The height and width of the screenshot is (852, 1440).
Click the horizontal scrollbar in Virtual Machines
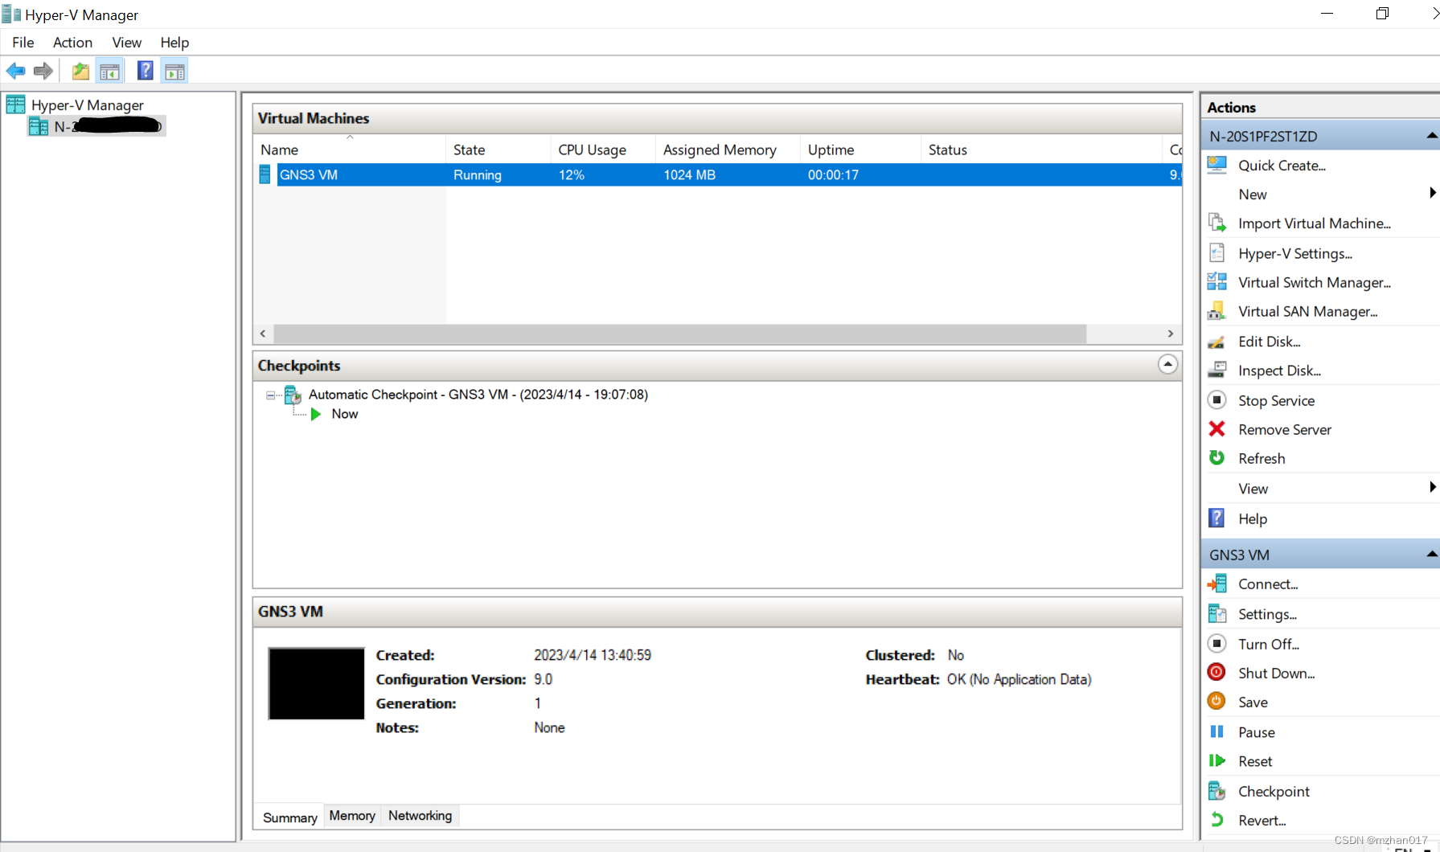(x=679, y=334)
